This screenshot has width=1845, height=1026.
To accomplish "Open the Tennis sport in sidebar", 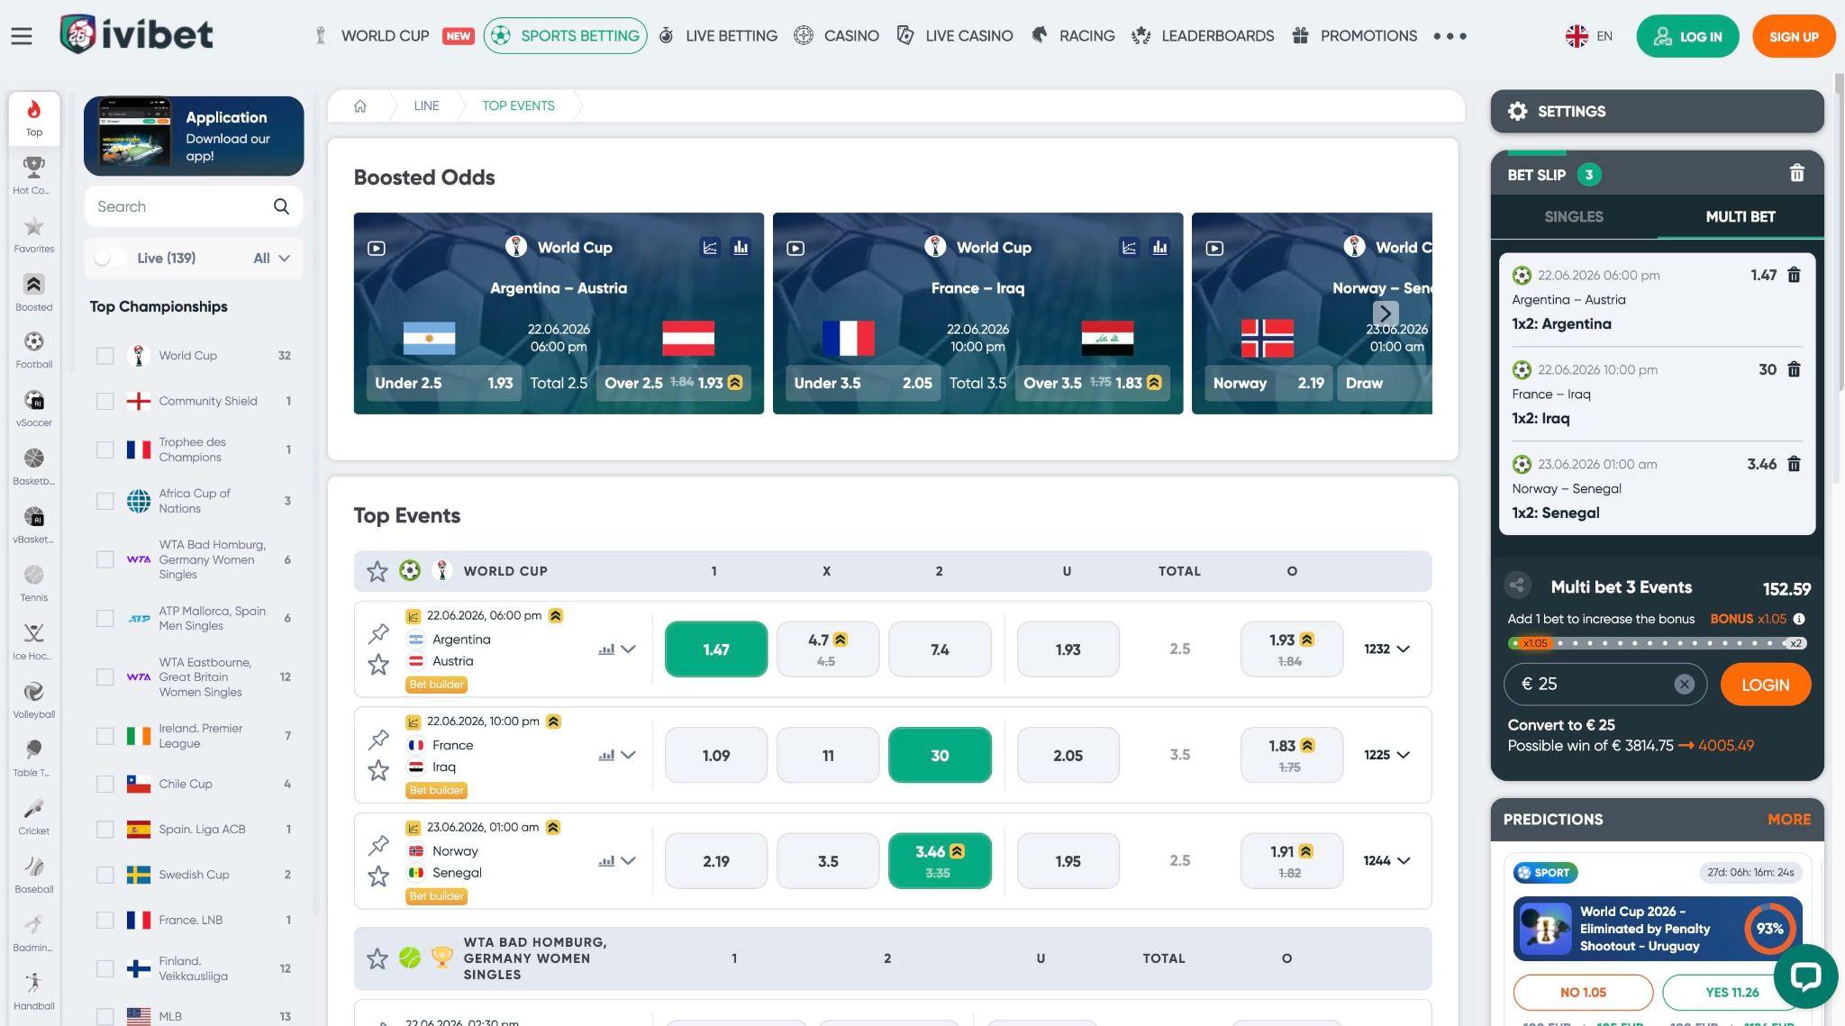I will pyautogui.click(x=33, y=583).
